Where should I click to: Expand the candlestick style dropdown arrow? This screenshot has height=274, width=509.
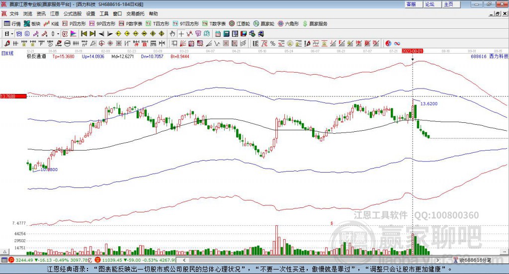pos(58,34)
